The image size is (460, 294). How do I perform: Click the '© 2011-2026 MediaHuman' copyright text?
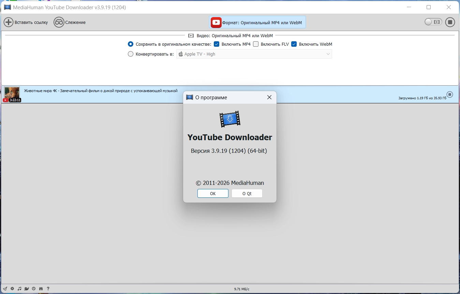(x=230, y=183)
